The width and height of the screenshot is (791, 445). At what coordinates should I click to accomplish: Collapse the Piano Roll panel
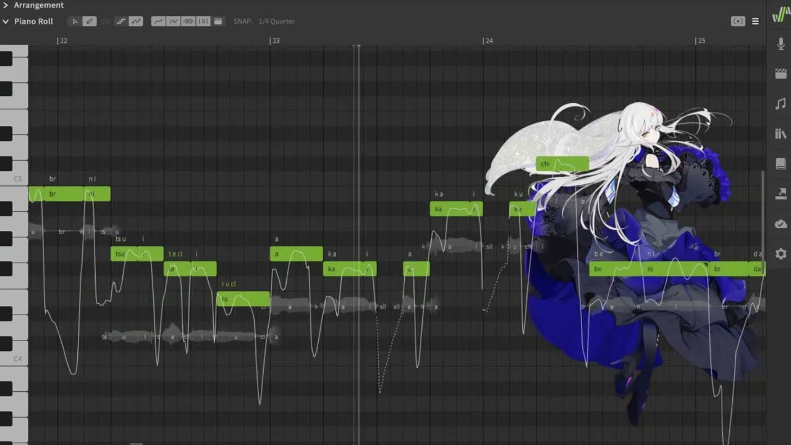click(x=6, y=21)
